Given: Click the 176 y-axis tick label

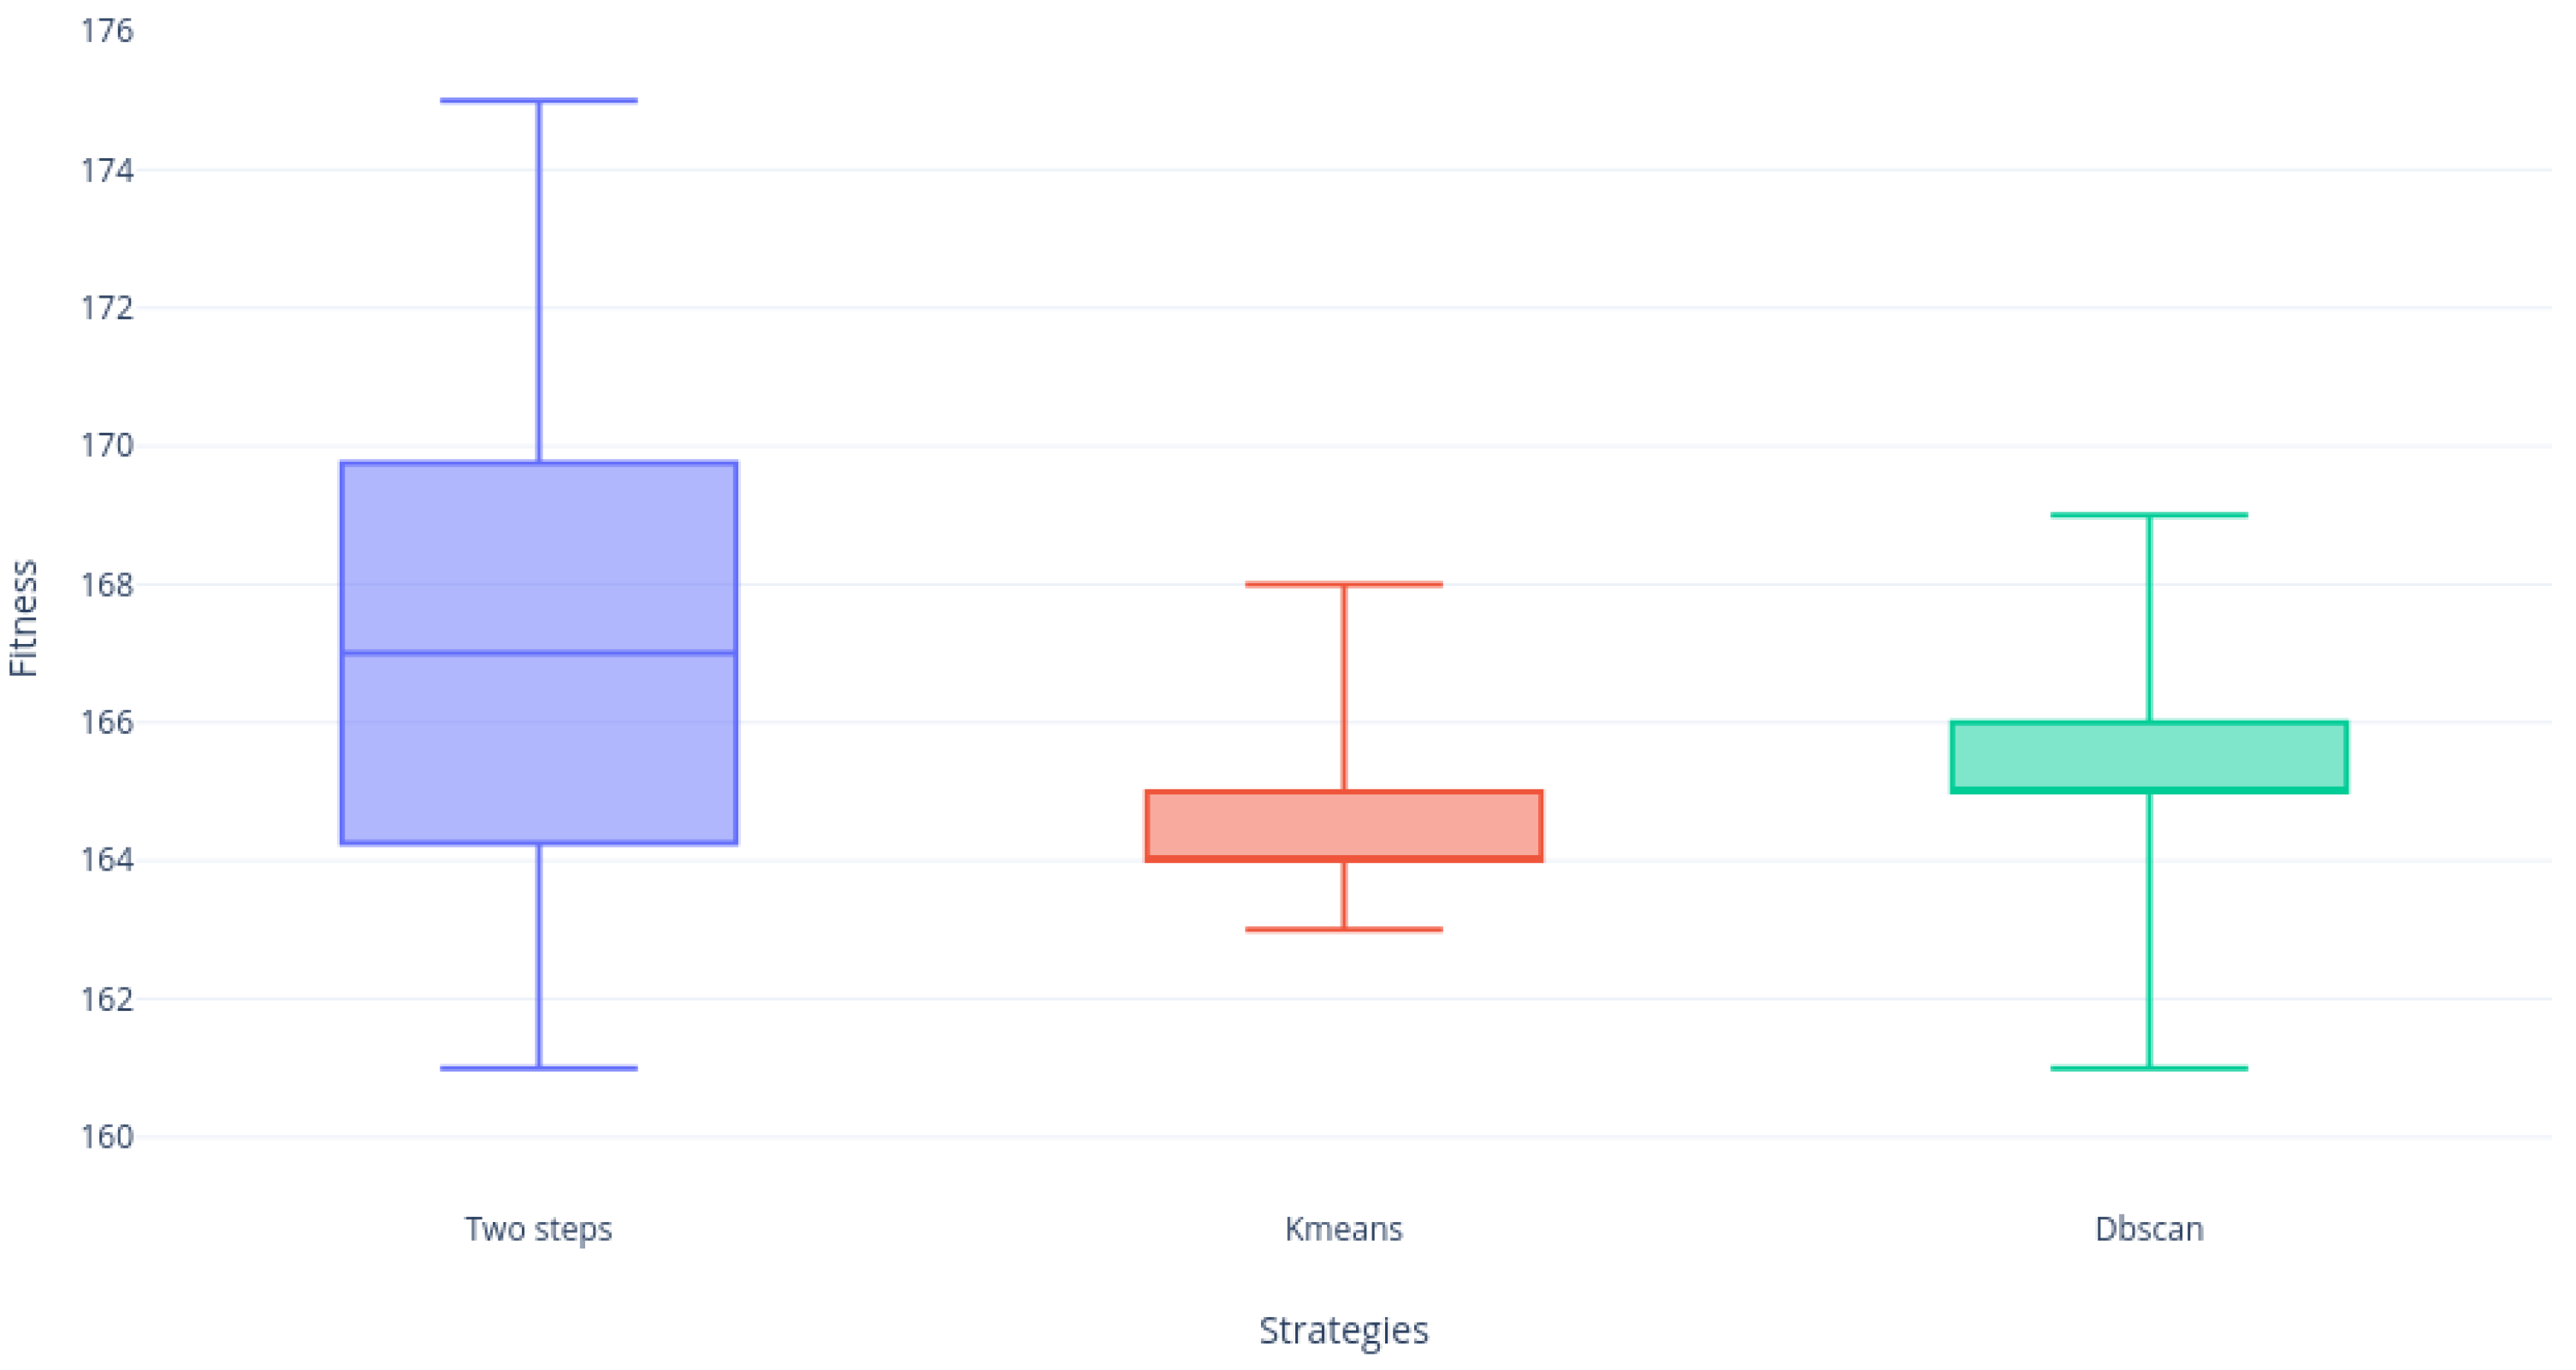Looking at the screenshot, I should [106, 32].
